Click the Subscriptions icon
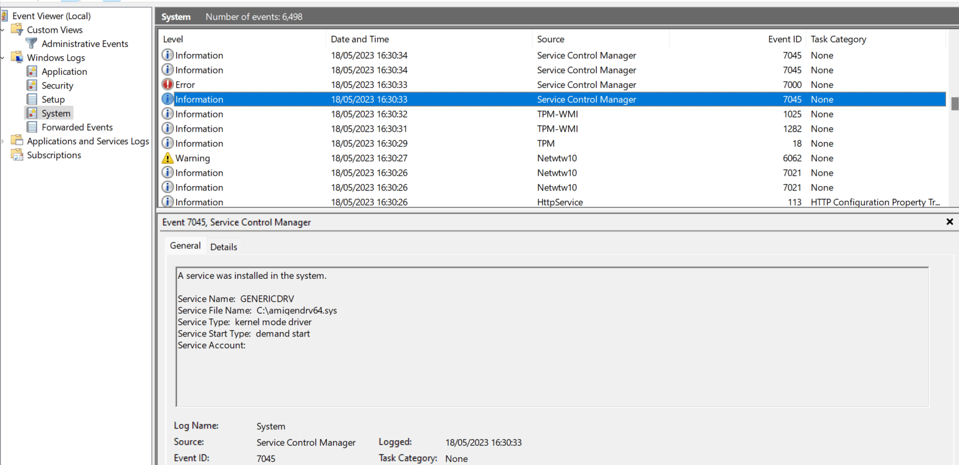This screenshot has width=959, height=465. coord(17,155)
